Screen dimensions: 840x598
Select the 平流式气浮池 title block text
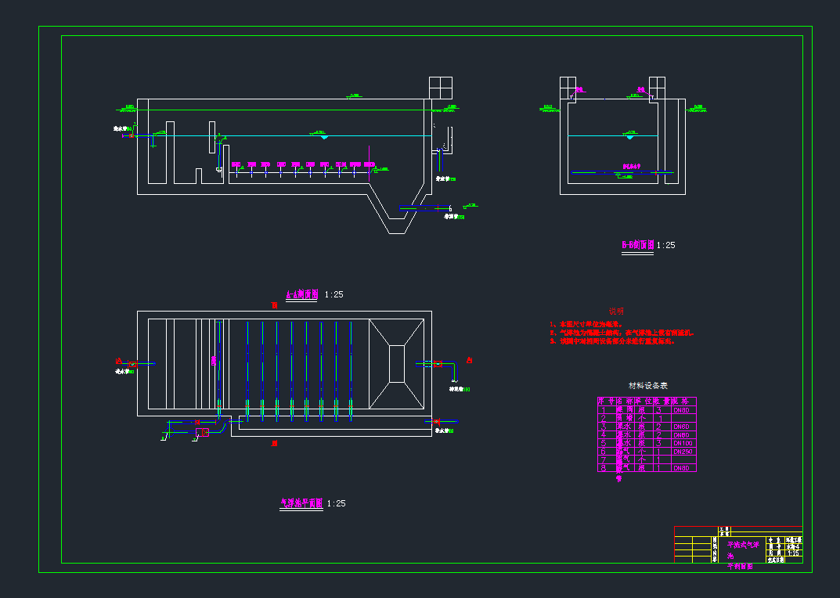click(x=743, y=544)
